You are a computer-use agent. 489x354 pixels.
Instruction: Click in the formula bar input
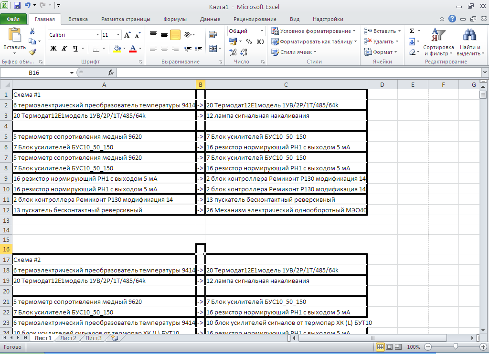(299, 73)
